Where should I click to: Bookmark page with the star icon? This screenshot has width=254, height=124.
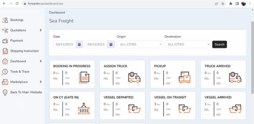coord(223,3)
